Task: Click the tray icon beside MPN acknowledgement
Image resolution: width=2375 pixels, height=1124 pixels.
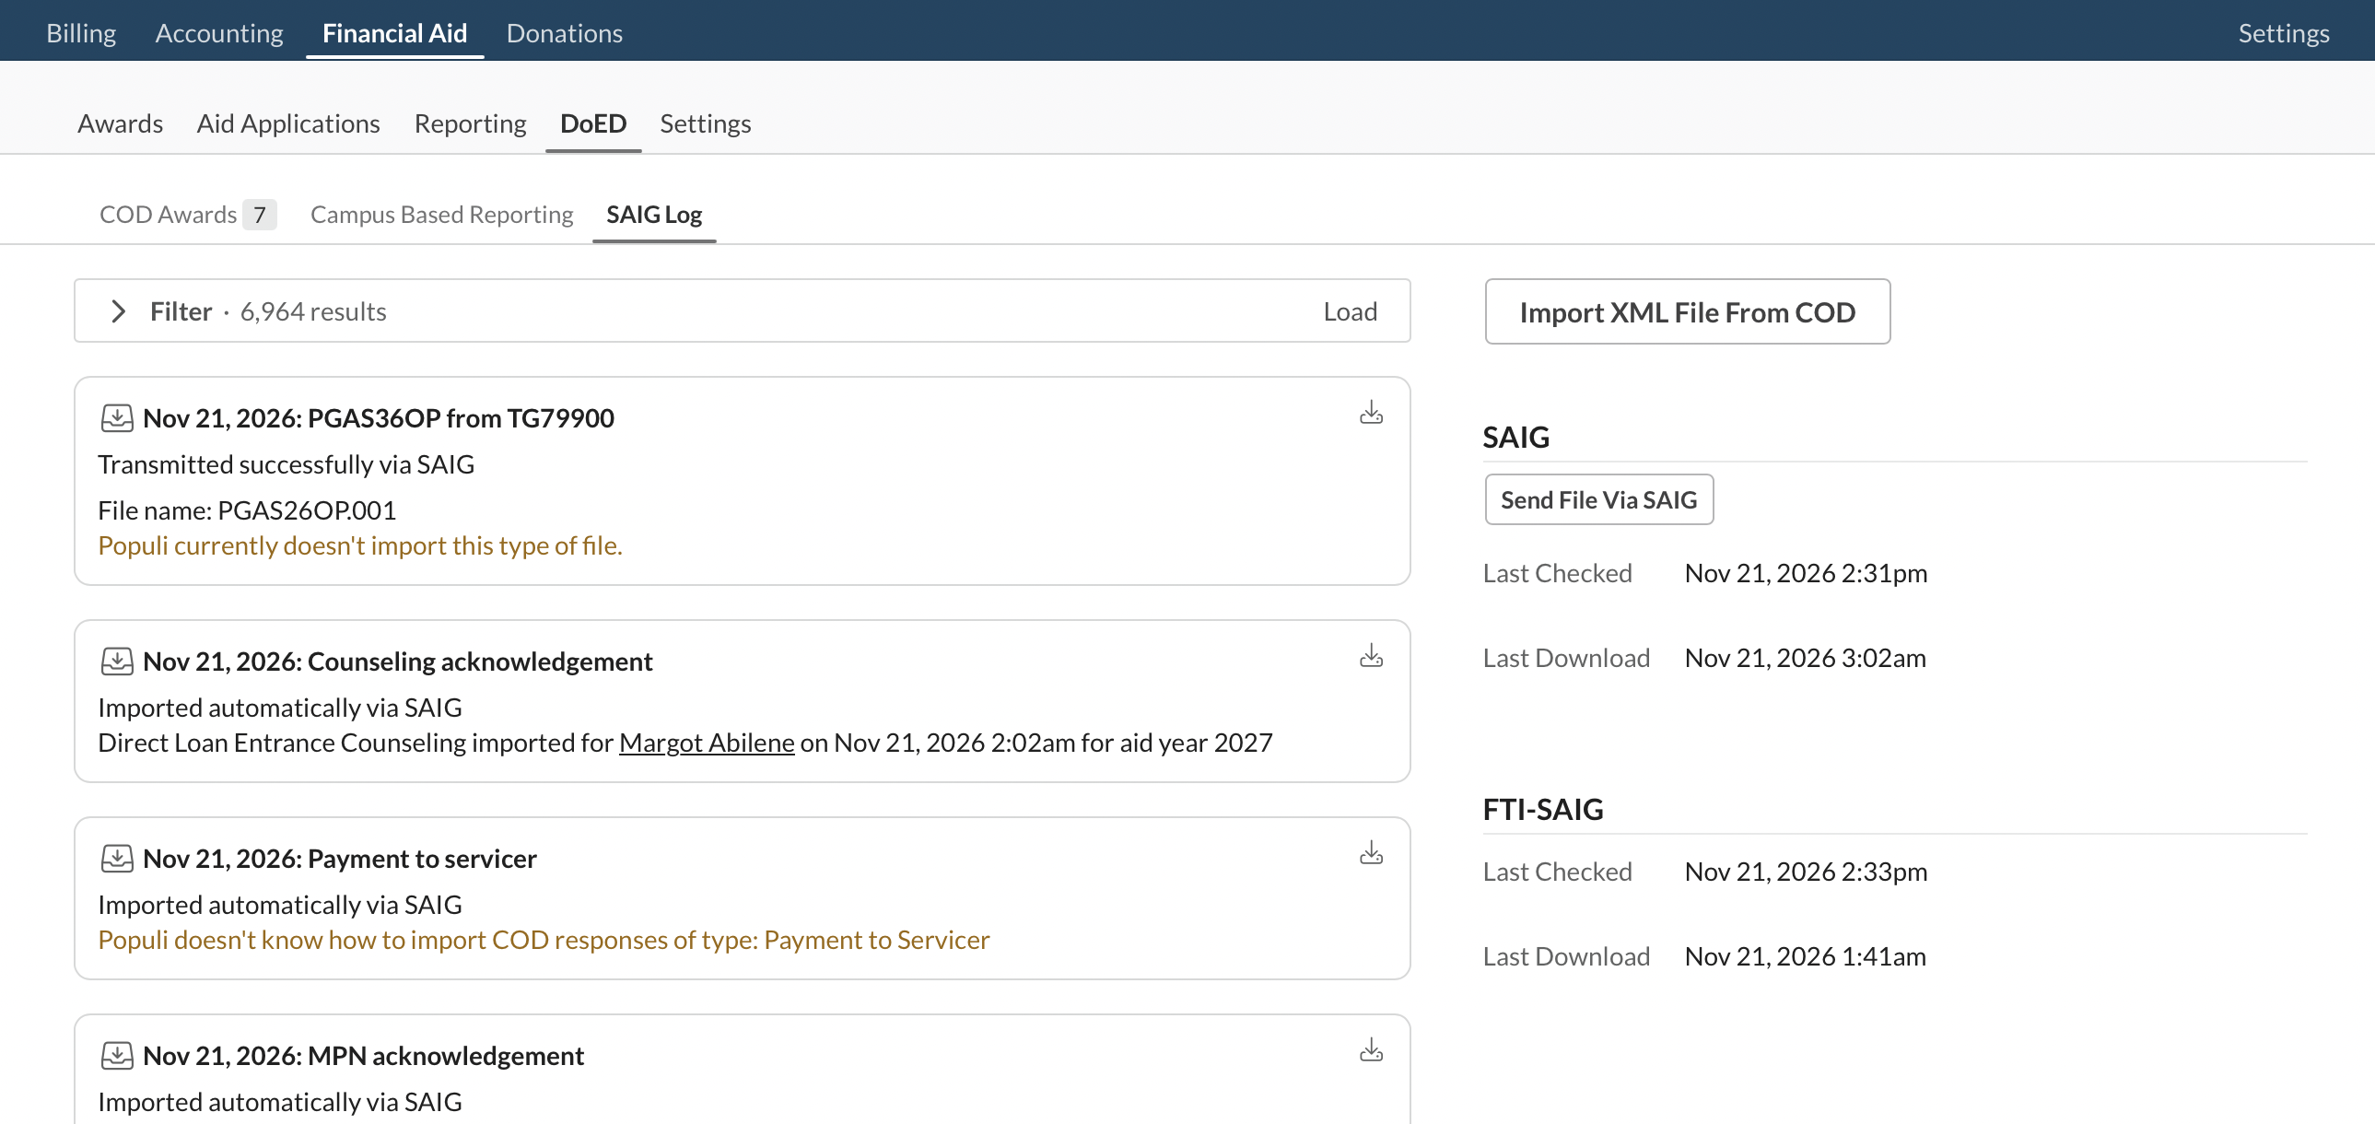Action: click(x=117, y=1054)
